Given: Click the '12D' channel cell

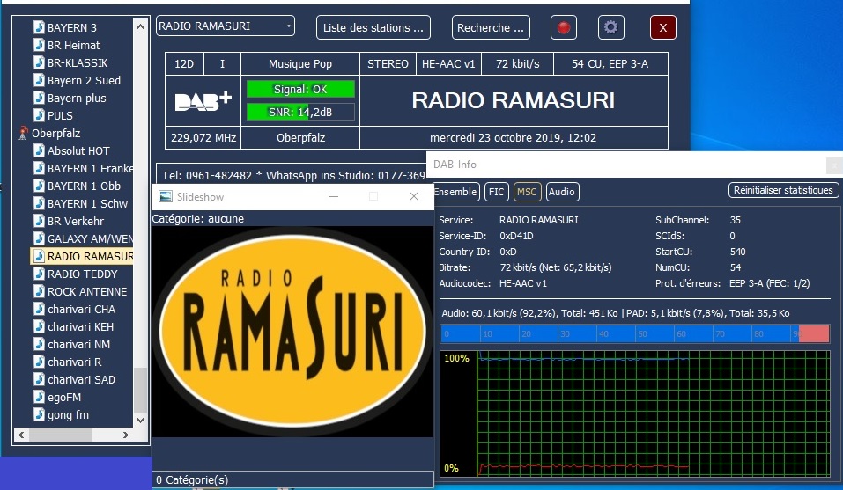Looking at the screenshot, I should (184, 64).
